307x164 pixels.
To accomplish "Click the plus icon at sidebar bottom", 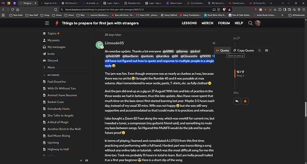I will point(81,160).
